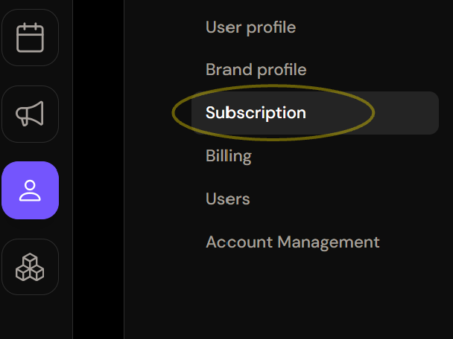Viewport: 453px width, 339px height.
Task: Launch the three-boxes modules section
Action: 30,267
